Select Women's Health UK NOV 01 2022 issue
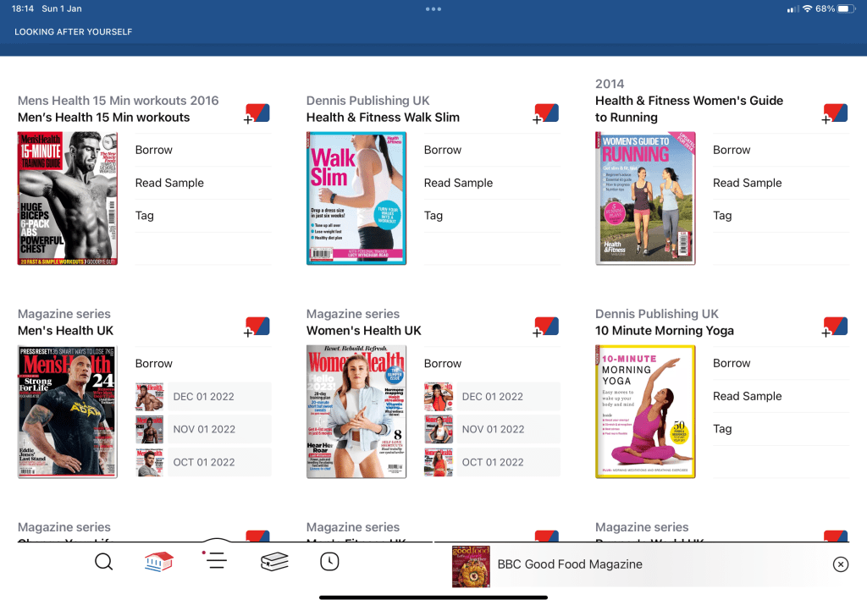 click(492, 429)
